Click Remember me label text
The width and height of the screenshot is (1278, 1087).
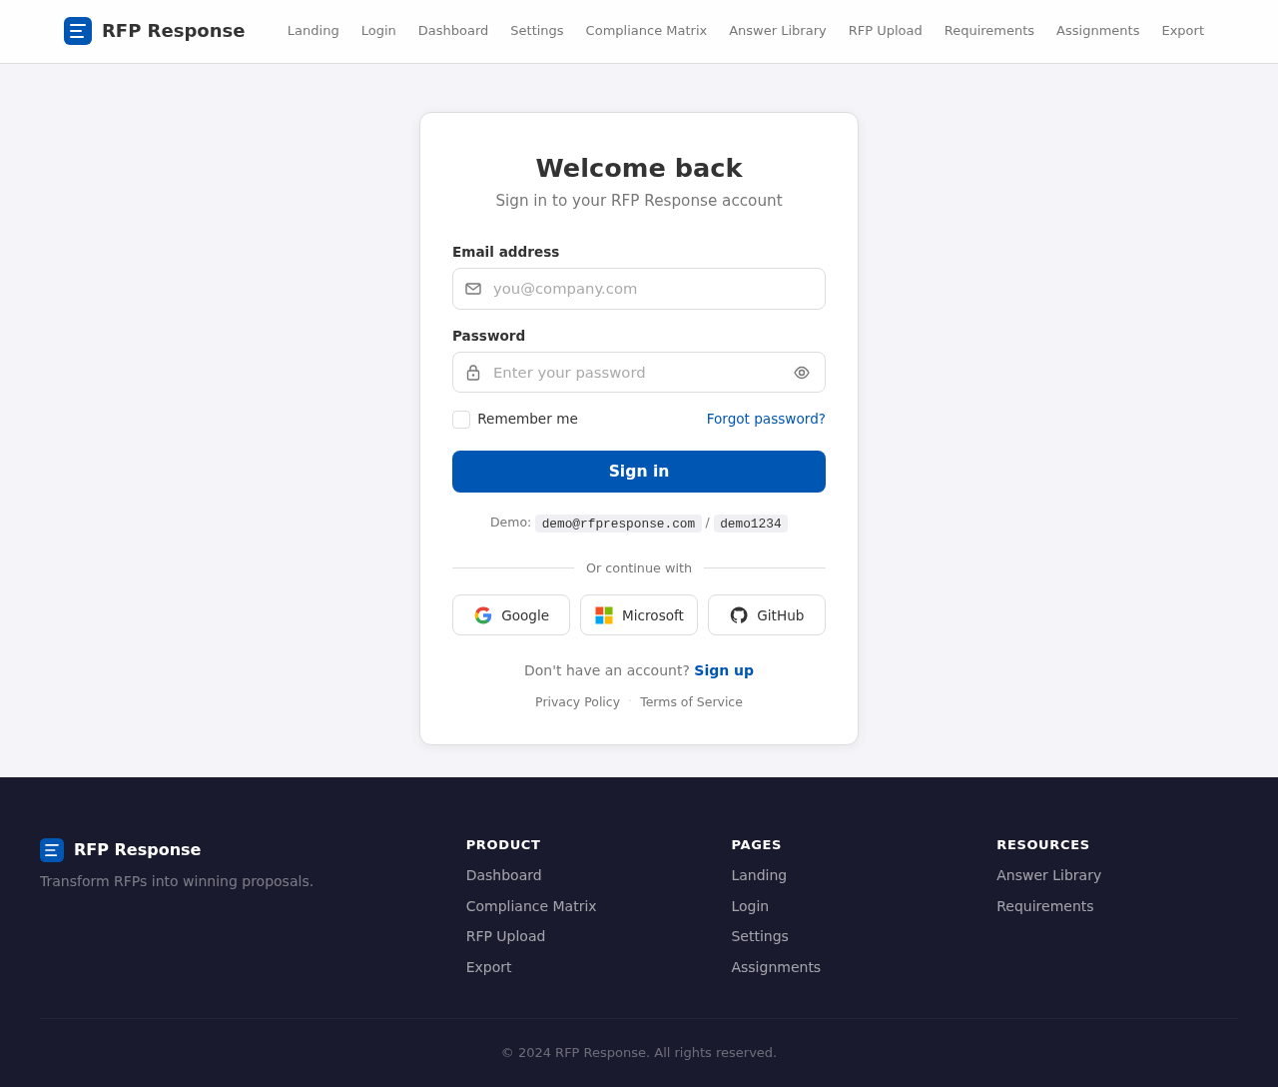pos(527,419)
